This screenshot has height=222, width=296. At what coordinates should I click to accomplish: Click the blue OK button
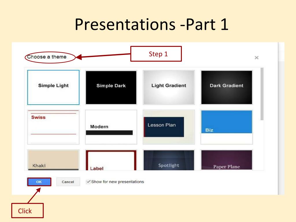[x=39, y=182]
